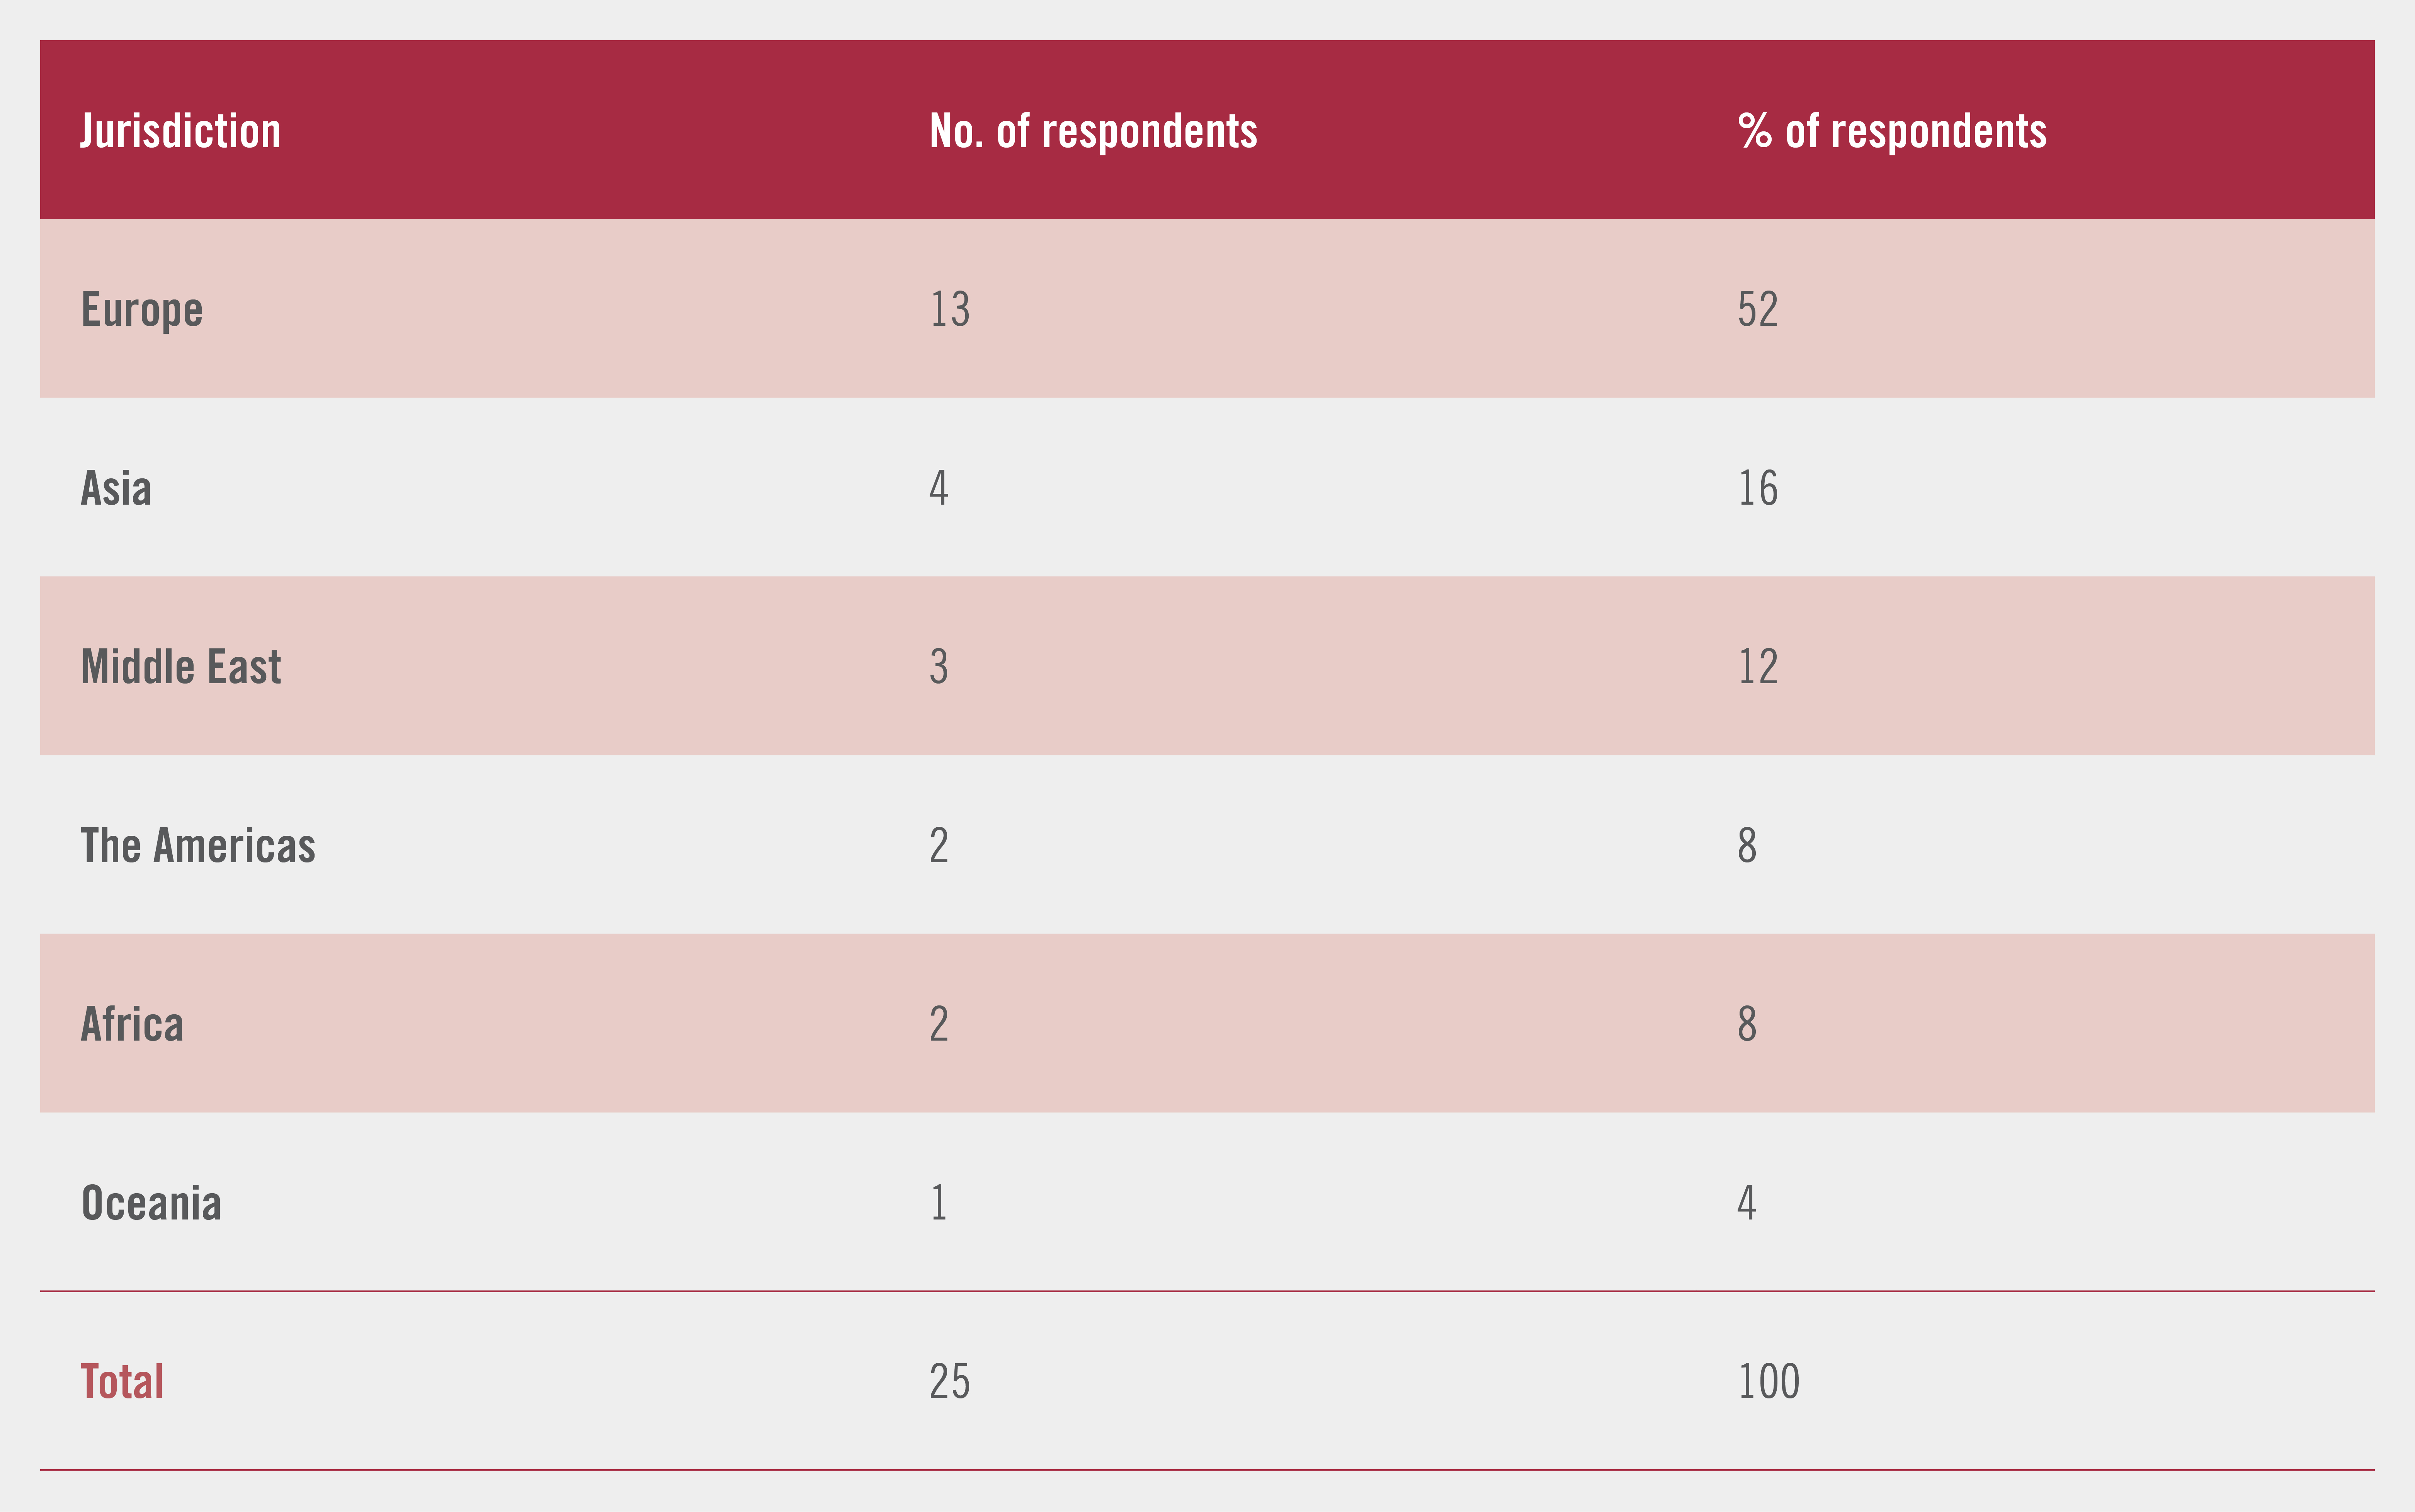Screen dimensions: 2415x1512
Task: Click the total respondent count of 25
Action: coord(949,1382)
